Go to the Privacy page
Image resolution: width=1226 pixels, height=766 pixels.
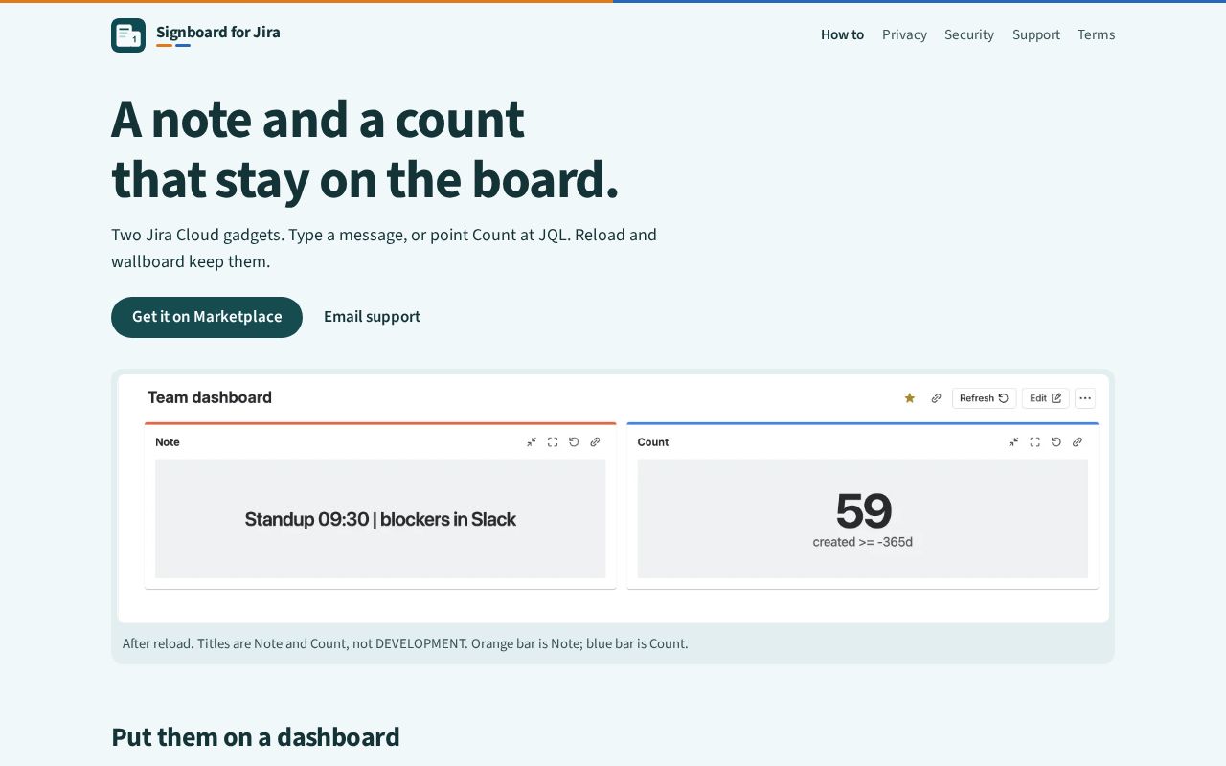pos(904,35)
